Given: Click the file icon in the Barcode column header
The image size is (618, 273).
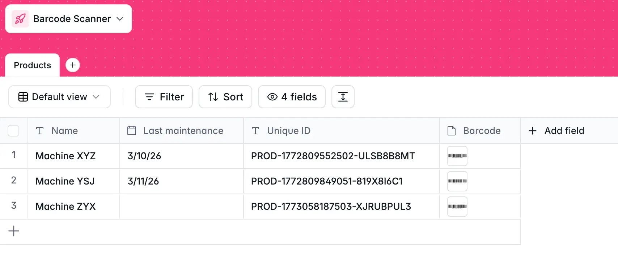Looking at the screenshot, I should [451, 131].
